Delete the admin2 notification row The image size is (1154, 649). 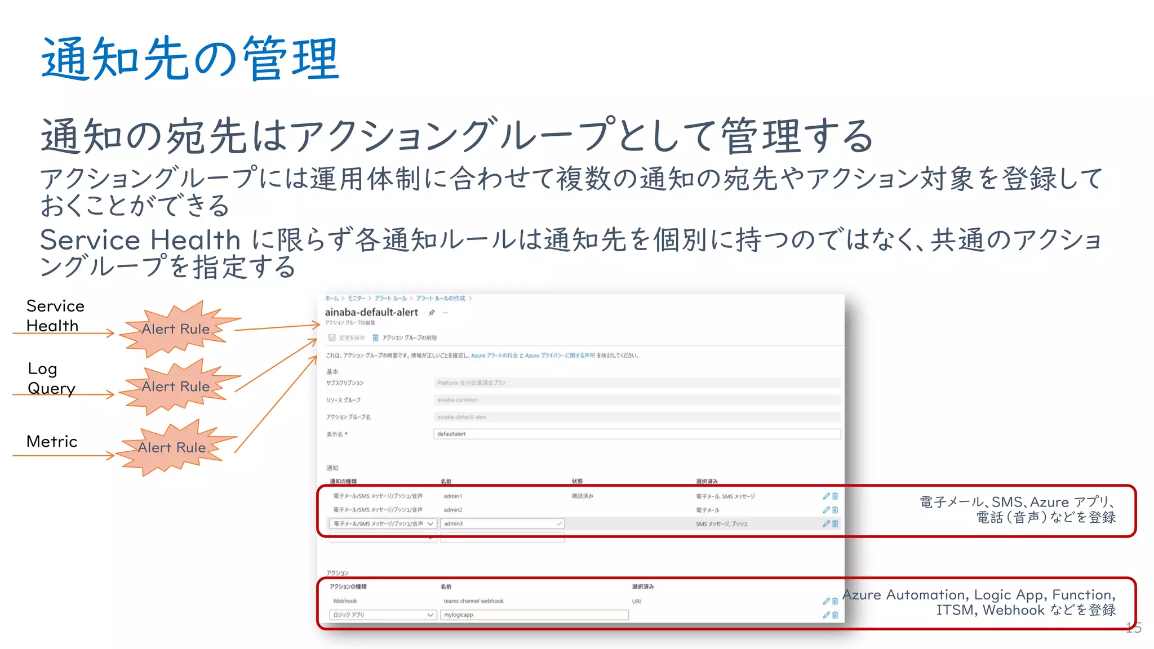click(835, 509)
